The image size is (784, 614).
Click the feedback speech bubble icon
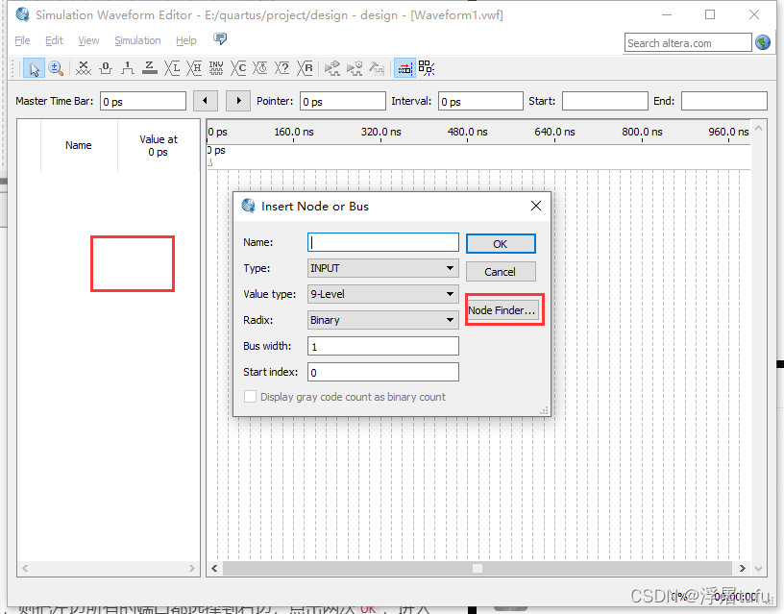(x=220, y=38)
